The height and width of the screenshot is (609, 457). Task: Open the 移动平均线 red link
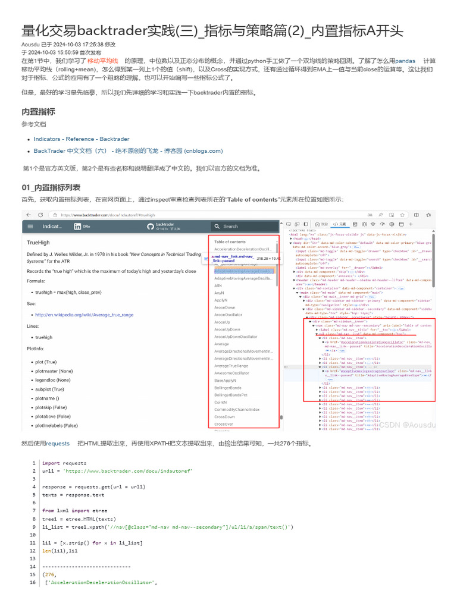pos(102,61)
